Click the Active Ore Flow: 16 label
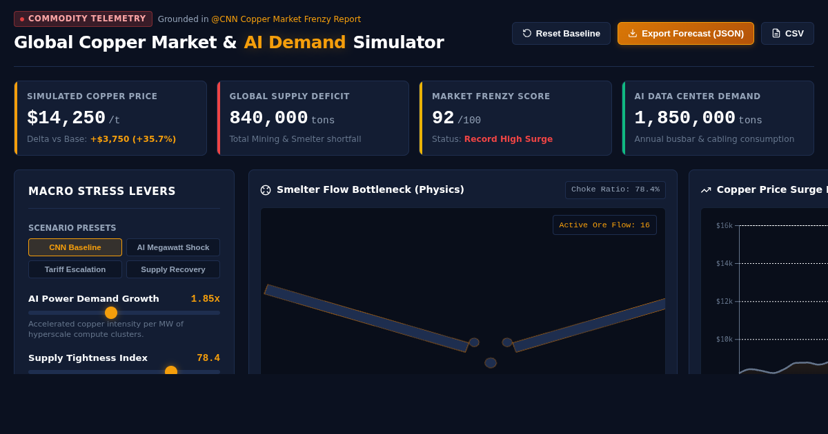Screen dimensions: 828x434 pyautogui.click(x=604, y=225)
